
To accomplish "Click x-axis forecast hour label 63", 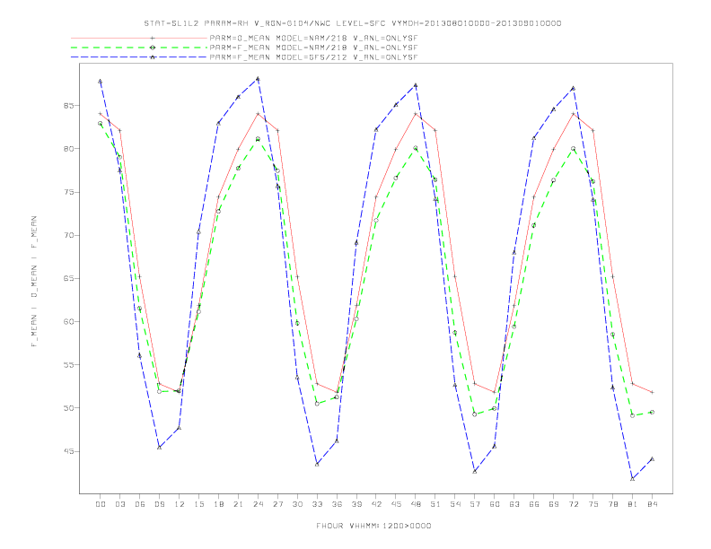I will click(x=514, y=504).
